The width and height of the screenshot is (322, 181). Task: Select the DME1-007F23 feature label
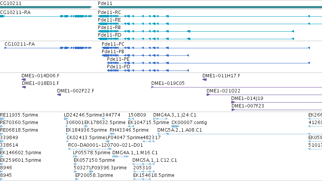248,106
